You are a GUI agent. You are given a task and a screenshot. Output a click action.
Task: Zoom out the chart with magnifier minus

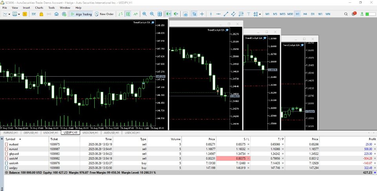[152, 14]
